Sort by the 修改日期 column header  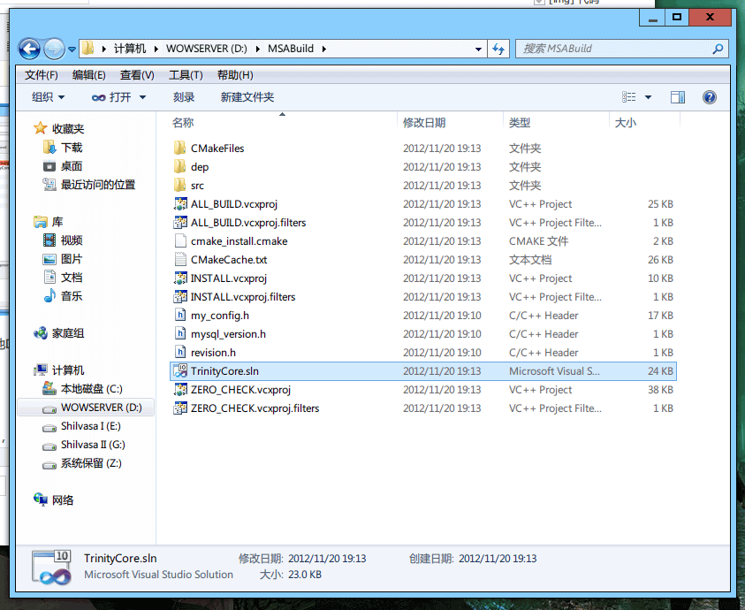pos(424,123)
